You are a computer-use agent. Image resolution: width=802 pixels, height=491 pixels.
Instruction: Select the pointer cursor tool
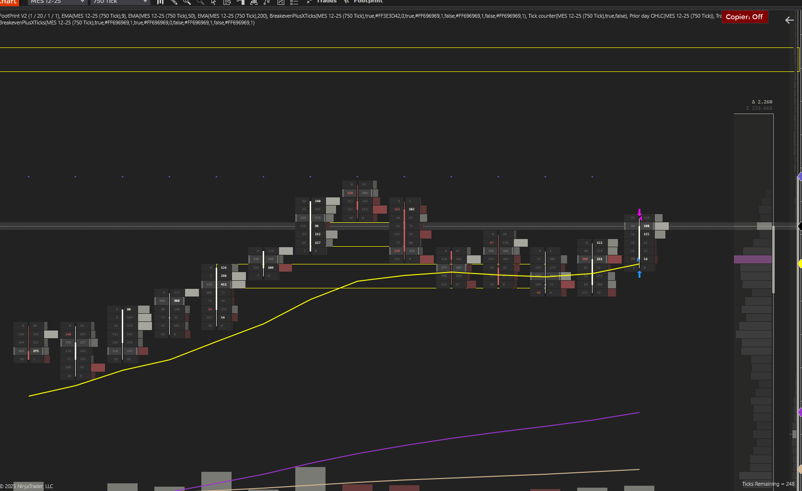[x=214, y=2]
